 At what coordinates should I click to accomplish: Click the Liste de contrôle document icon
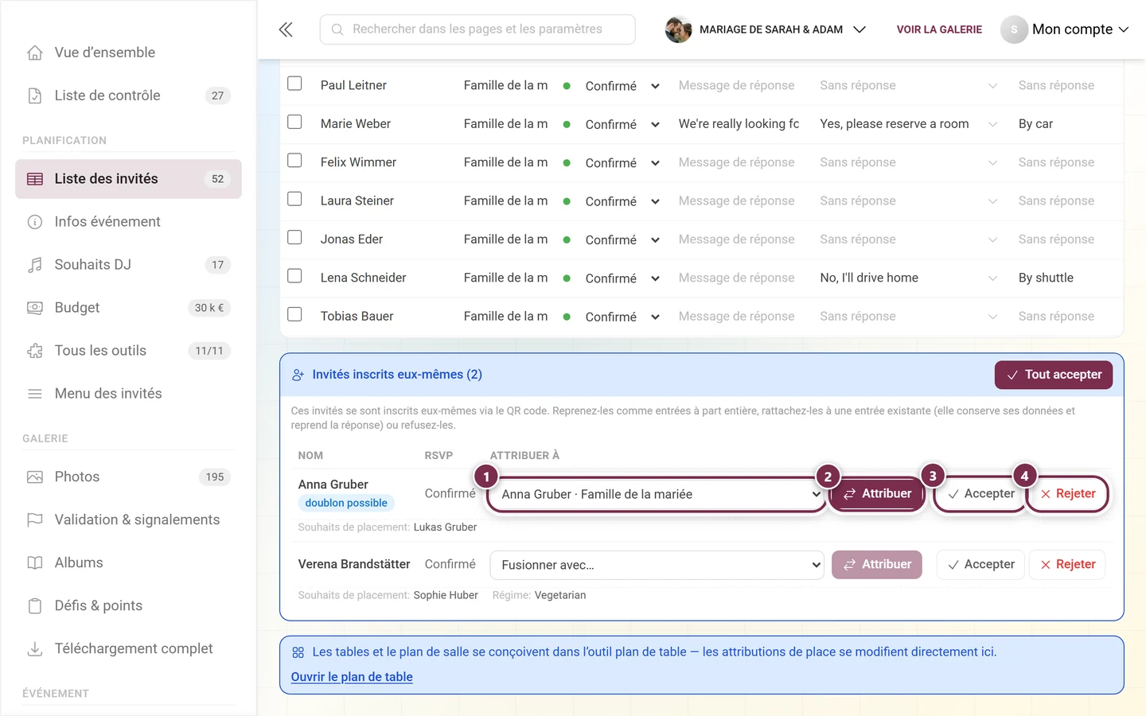35,95
